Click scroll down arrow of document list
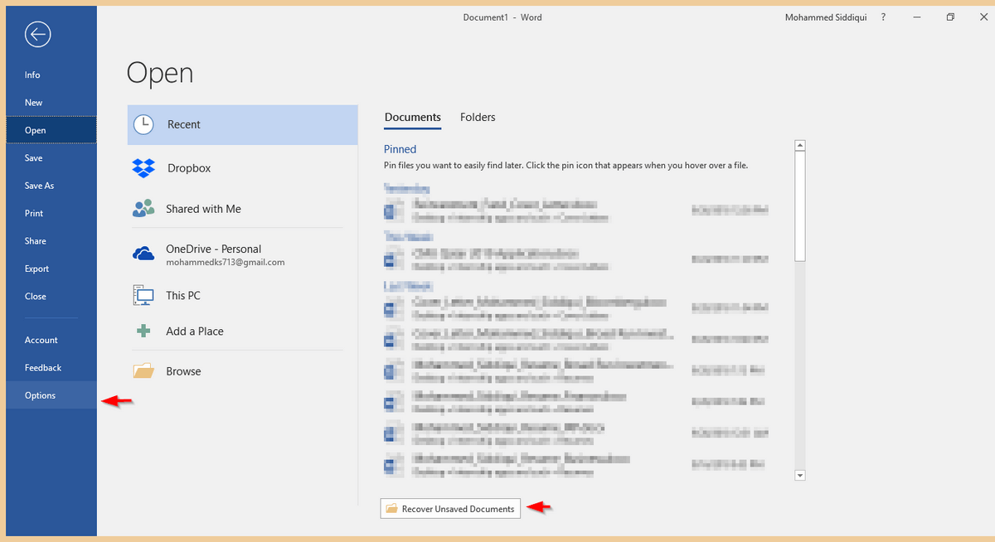The image size is (995, 542). click(x=800, y=475)
